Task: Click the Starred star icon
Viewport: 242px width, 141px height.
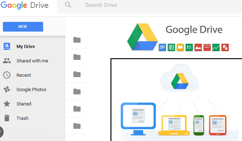Action: tap(7, 104)
